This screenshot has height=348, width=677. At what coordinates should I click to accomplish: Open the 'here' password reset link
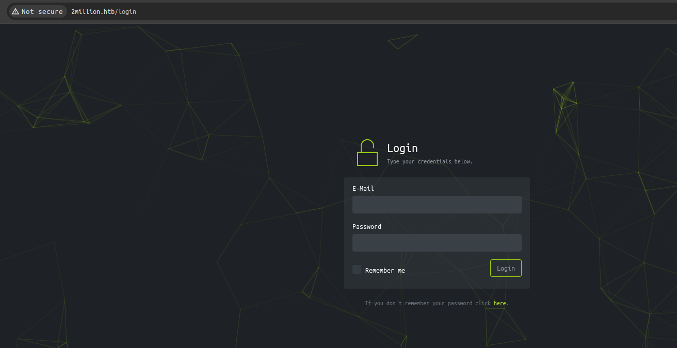click(499, 303)
